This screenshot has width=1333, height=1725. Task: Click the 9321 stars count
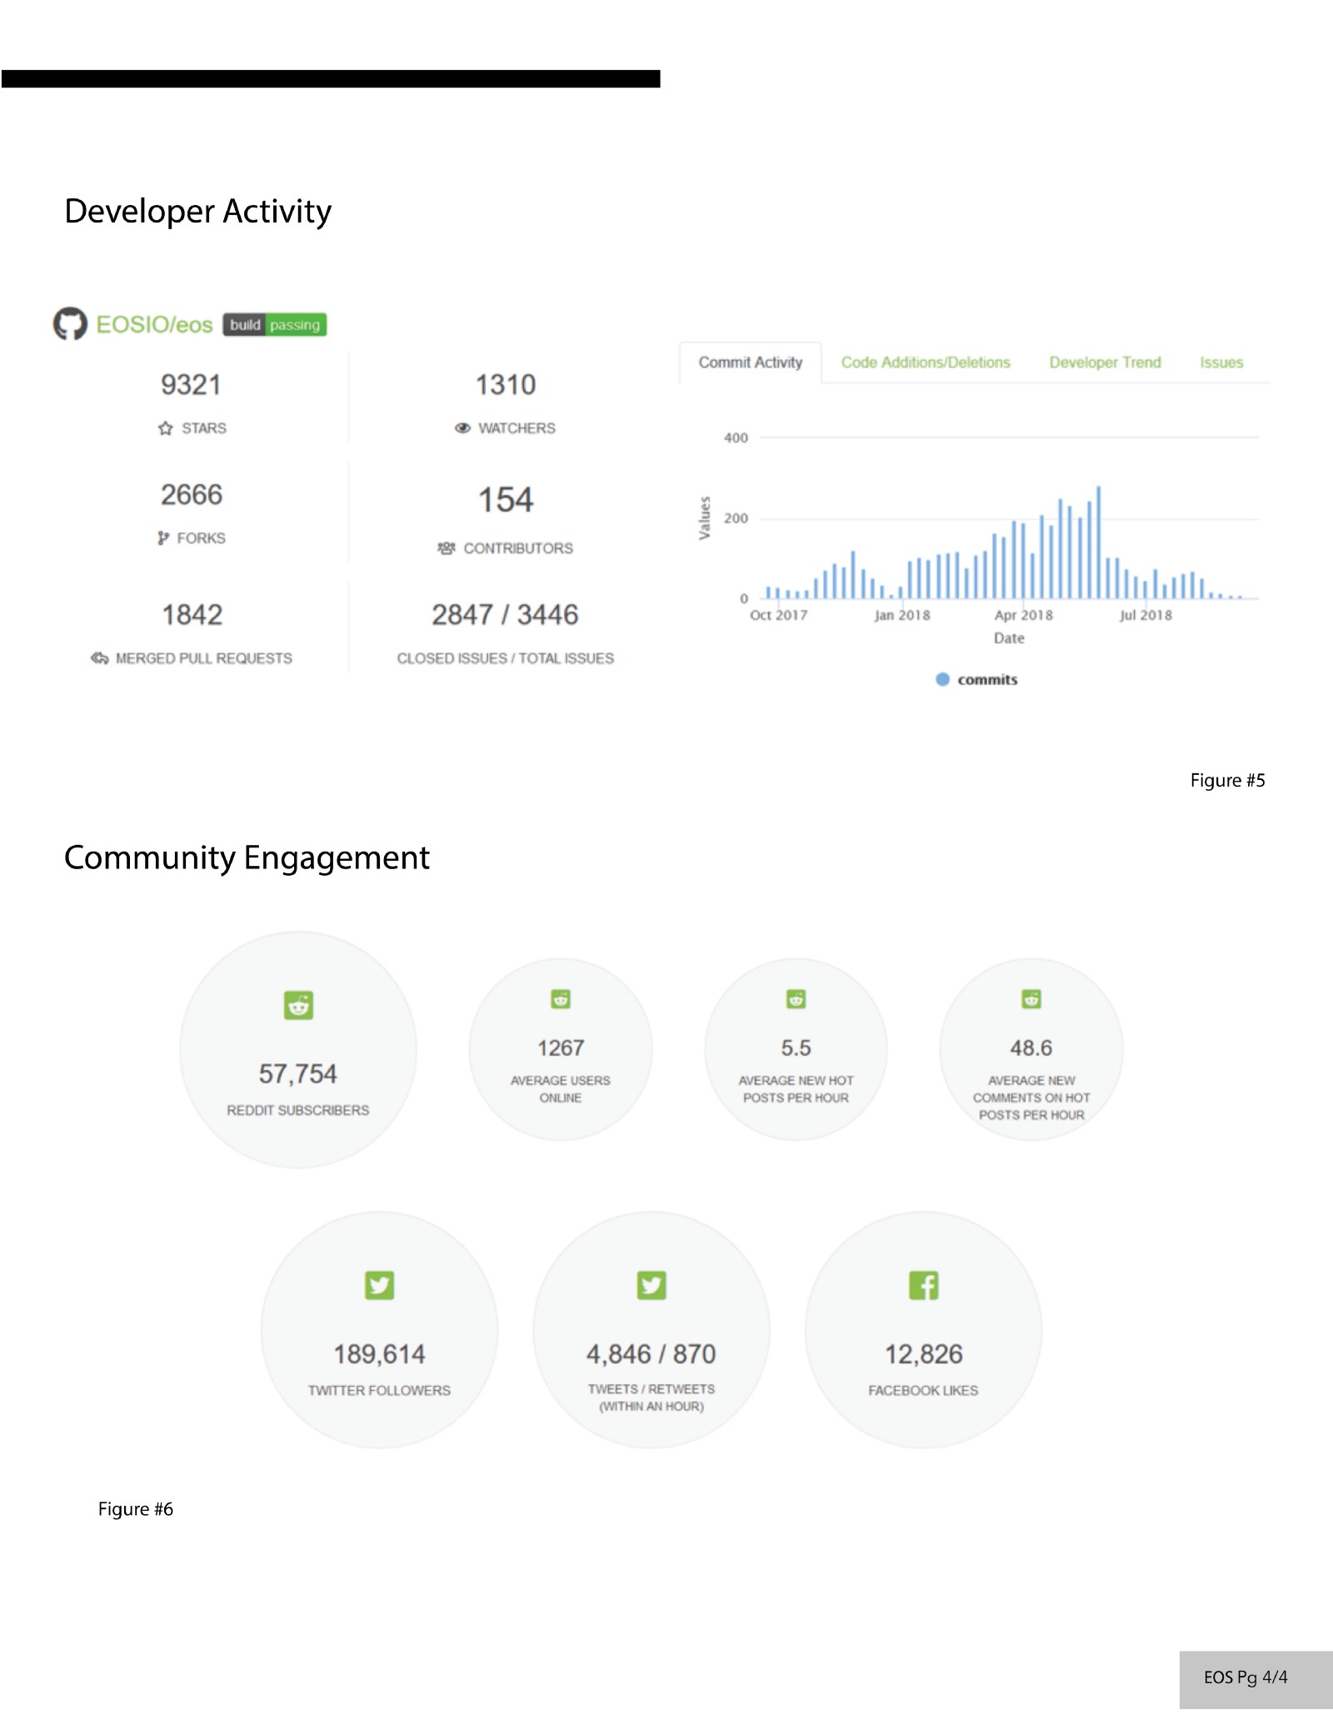[x=192, y=385]
